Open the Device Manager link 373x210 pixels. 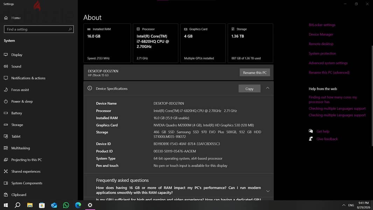click(321, 34)
